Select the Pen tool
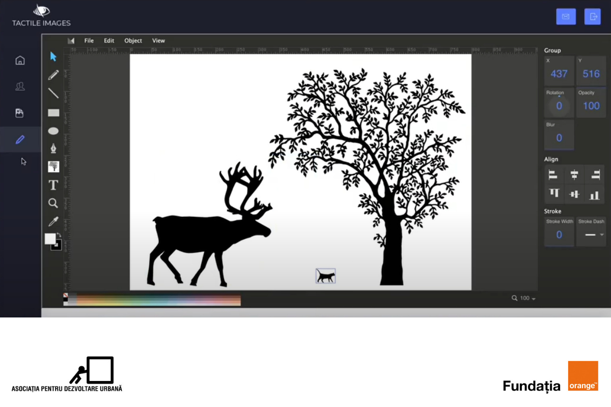 point(53,148)
